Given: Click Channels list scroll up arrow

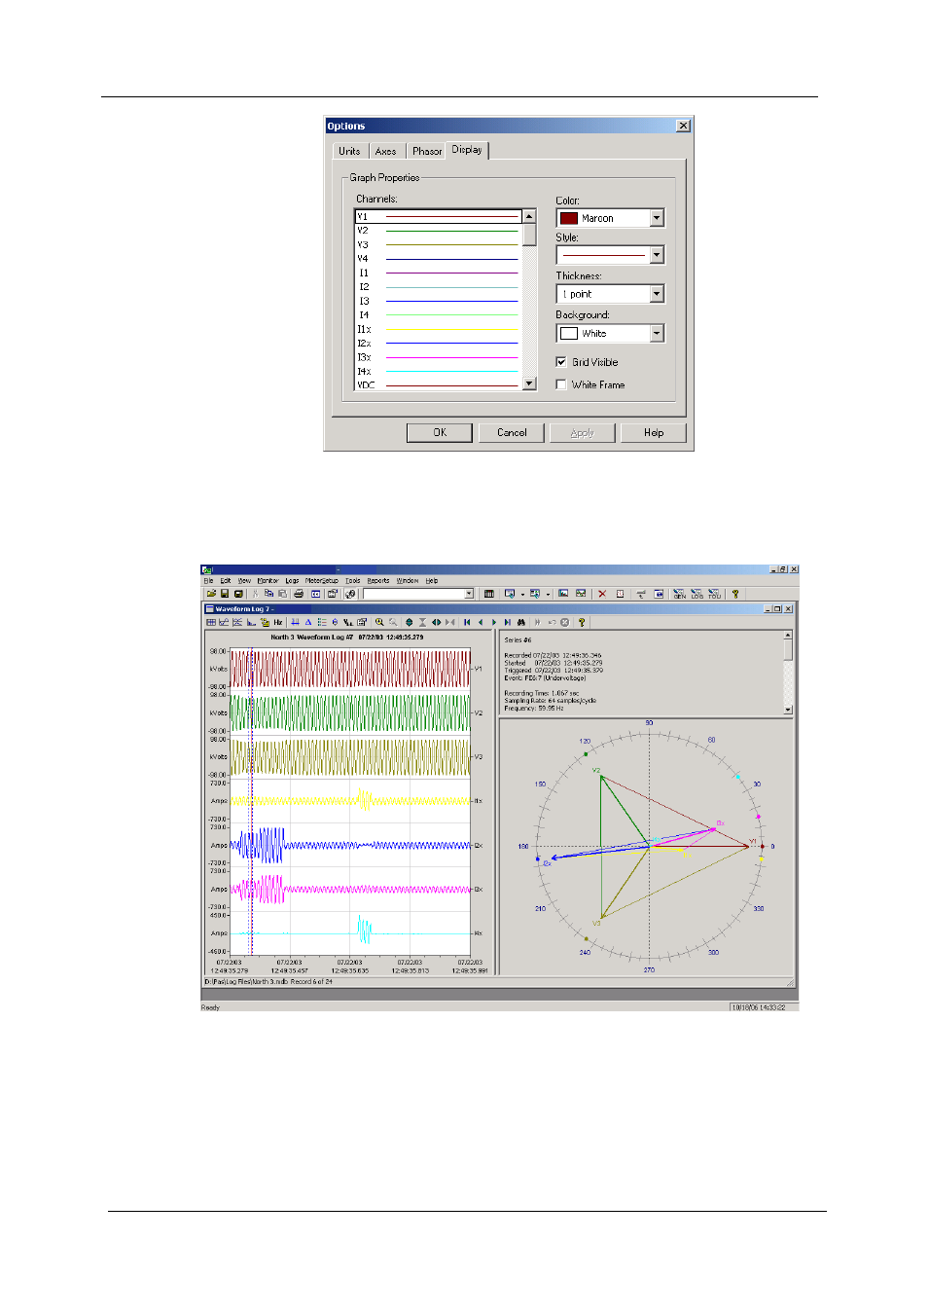Looking at the screenshot, I should [529, 216].
